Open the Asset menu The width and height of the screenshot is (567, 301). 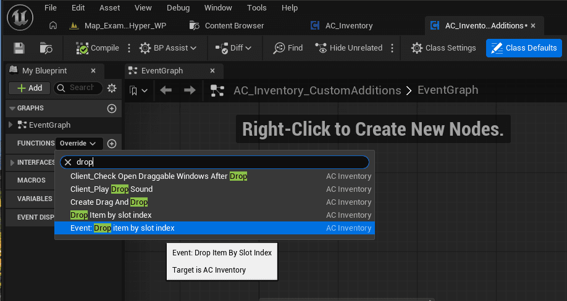click(109, 7)
